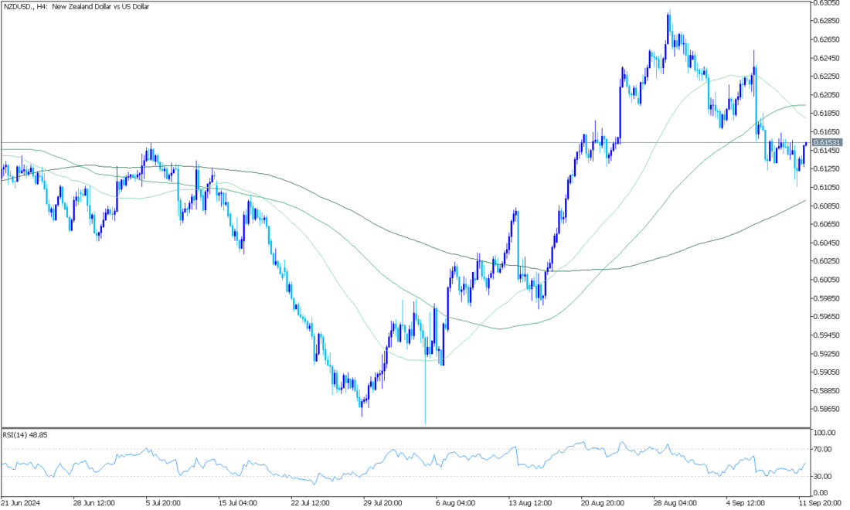
Task: Click the 0.60250 price axis label
Action: point(827,261)
